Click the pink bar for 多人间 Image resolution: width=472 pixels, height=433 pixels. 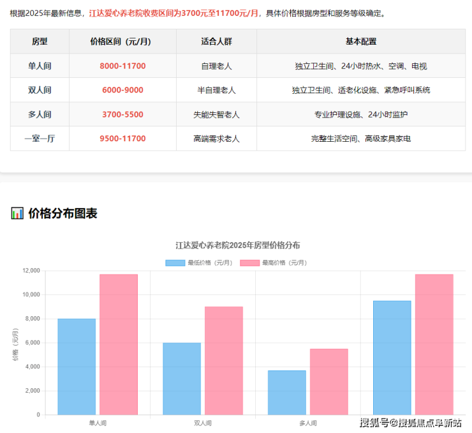tap(328, 381)
